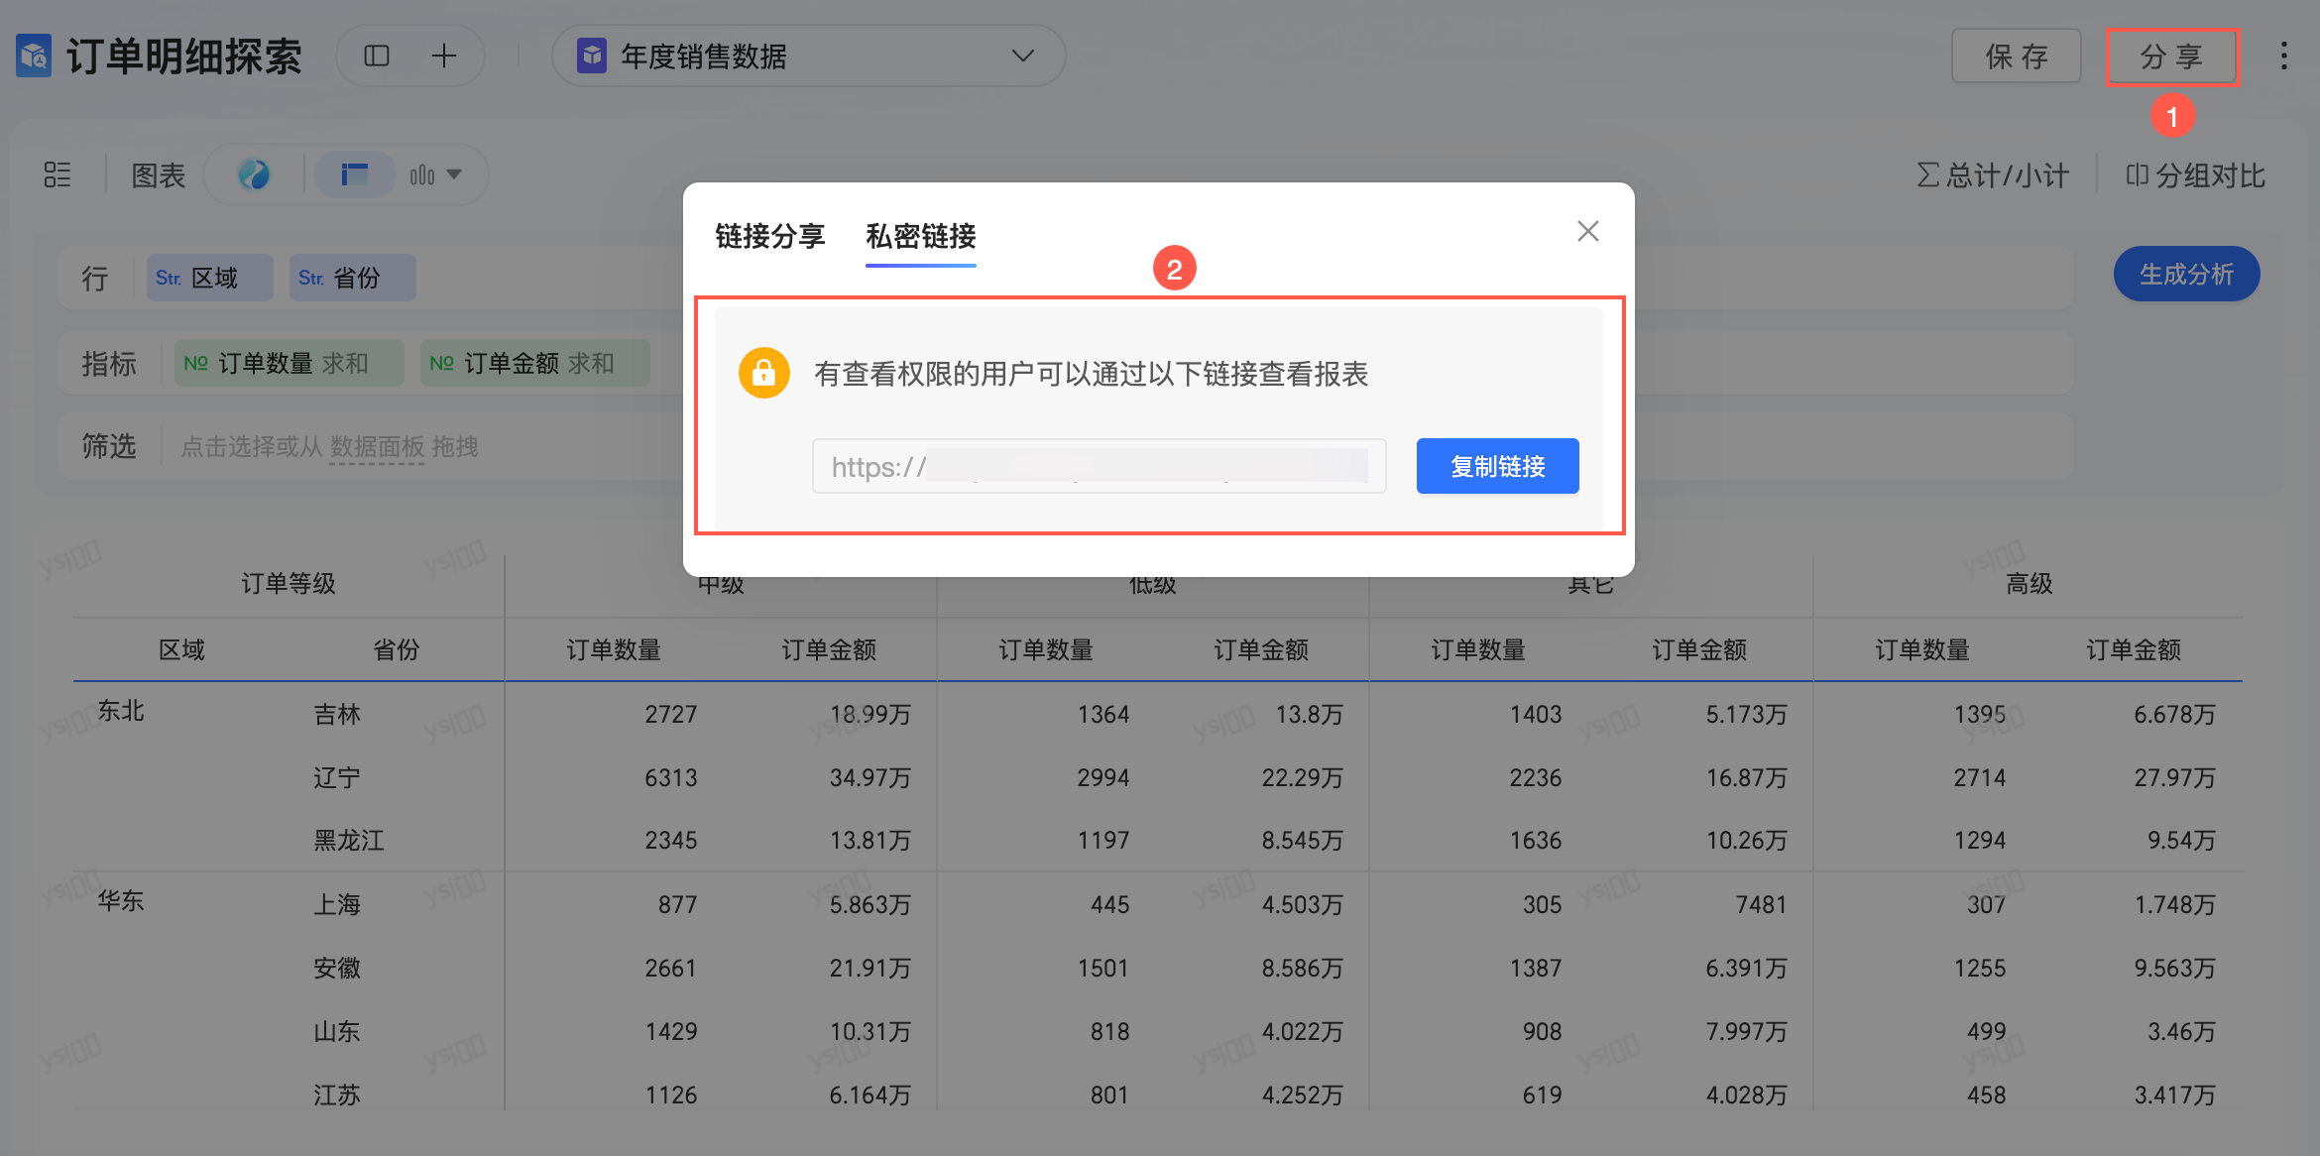The width and height of the screenshot is (2320, 1156).
Task: Select the 区域 row dimension pill
Action: point(209,278)
